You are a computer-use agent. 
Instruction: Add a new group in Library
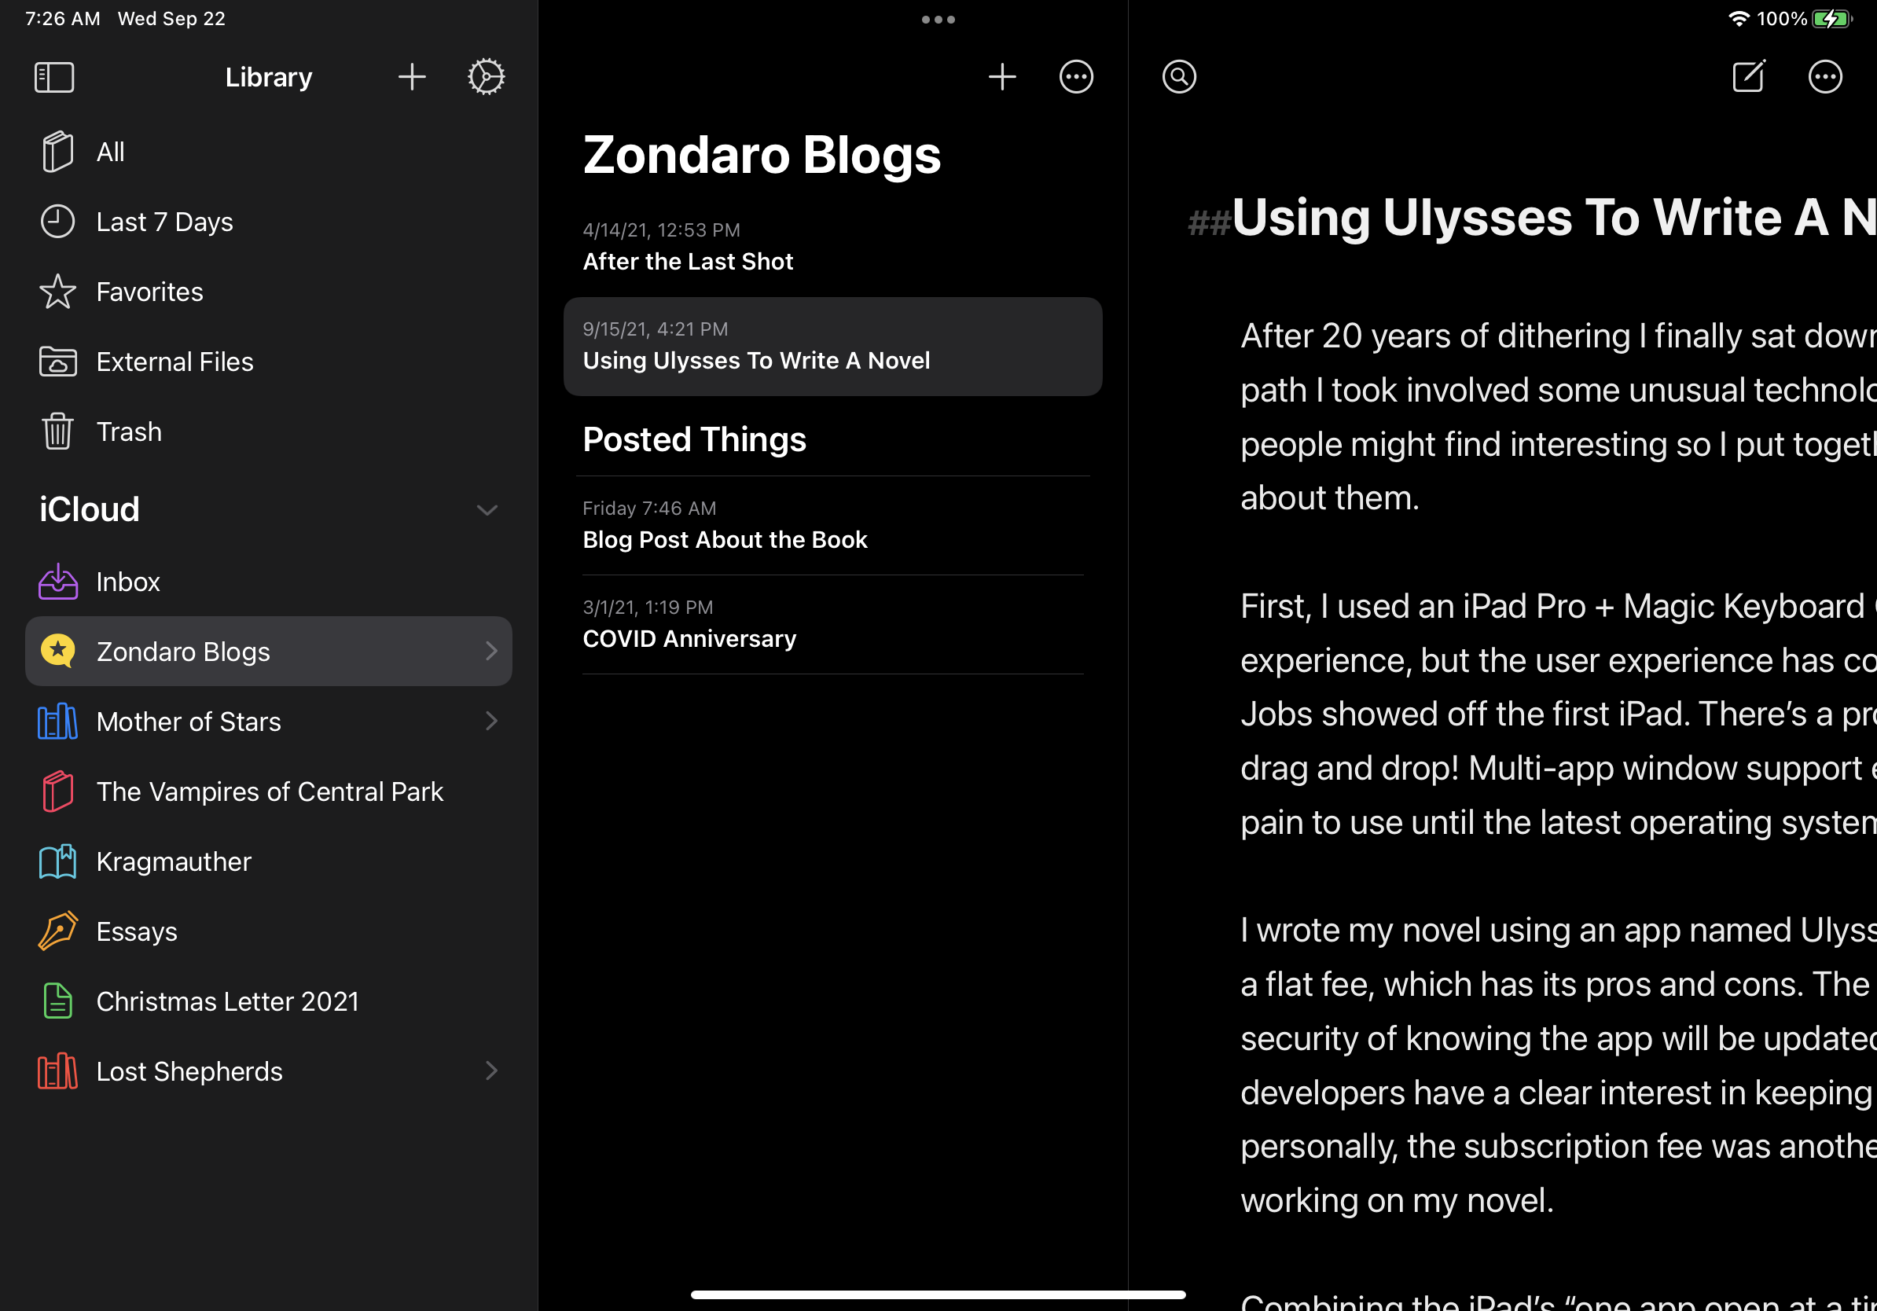pos(412,78)
